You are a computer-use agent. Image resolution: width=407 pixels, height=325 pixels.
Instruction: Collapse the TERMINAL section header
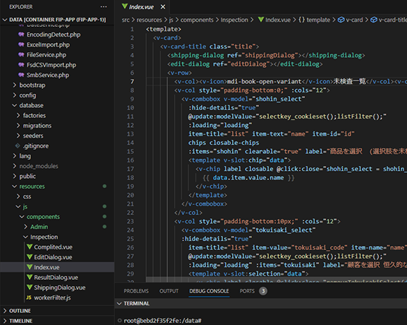(119, 303)
